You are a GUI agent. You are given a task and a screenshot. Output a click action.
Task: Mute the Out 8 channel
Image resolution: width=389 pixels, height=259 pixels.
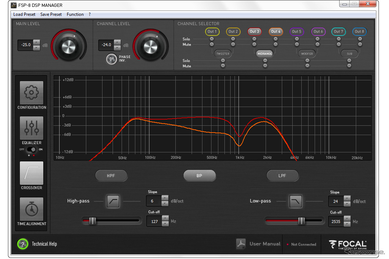[360, 44]
